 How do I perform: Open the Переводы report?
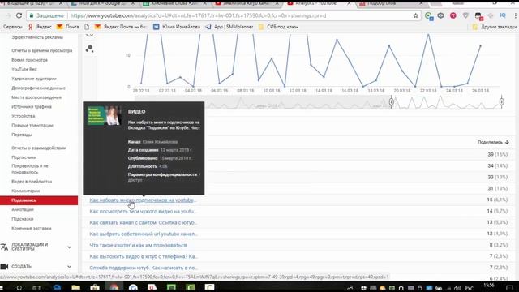coord(22,135)
